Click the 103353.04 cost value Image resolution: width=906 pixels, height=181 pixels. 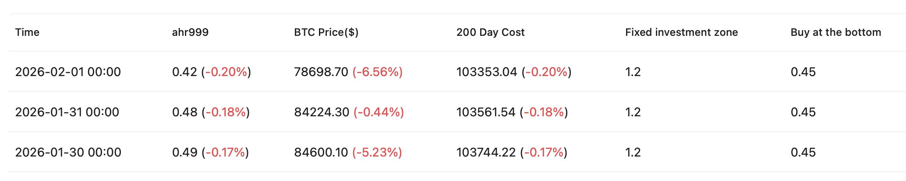pos(487,72)
